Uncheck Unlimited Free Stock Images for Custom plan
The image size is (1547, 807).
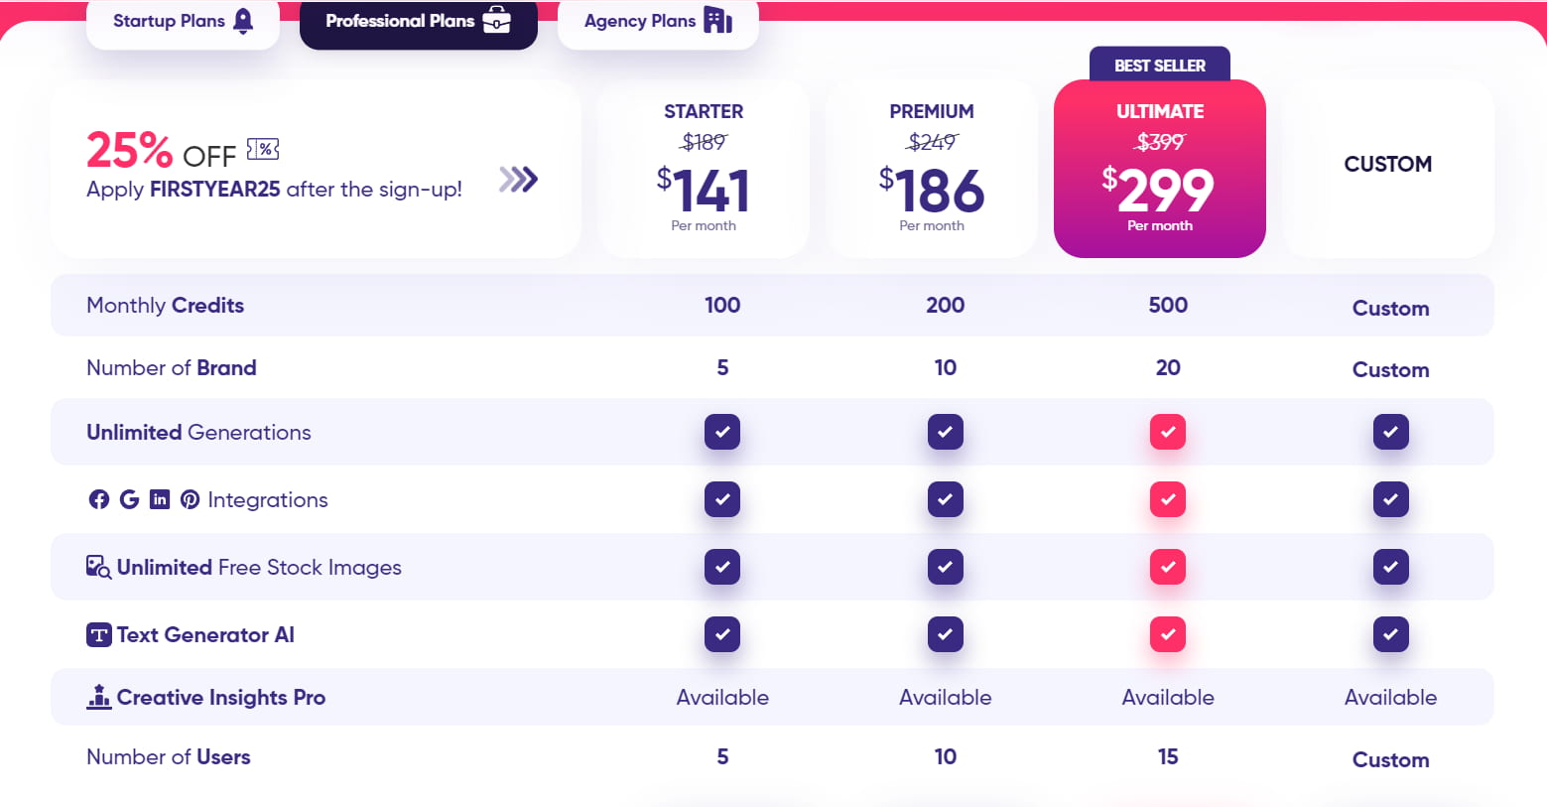pyautogui.click(x=1390, y=567)
